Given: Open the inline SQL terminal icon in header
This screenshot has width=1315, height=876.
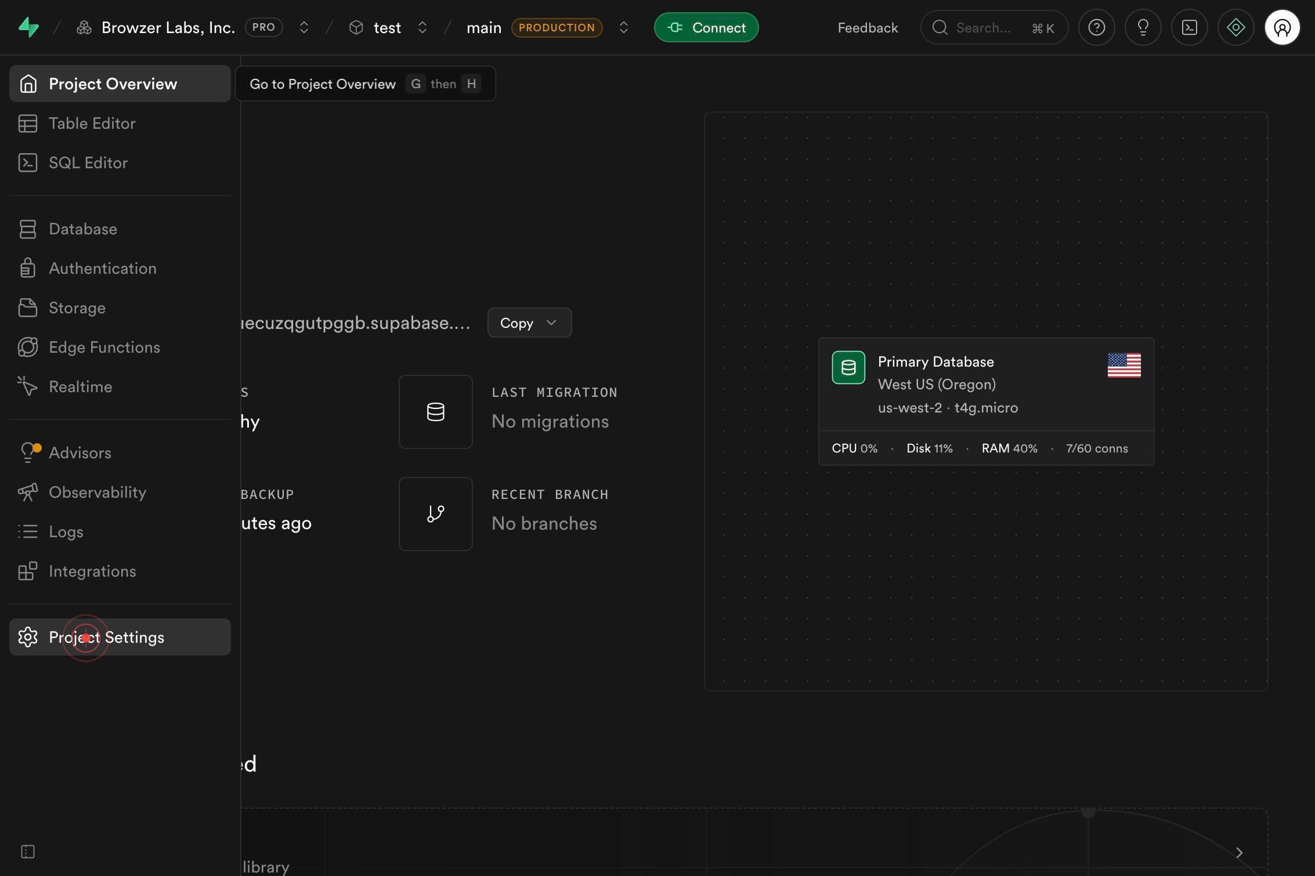Looking at the screenshot, I should pos(1189,27).
